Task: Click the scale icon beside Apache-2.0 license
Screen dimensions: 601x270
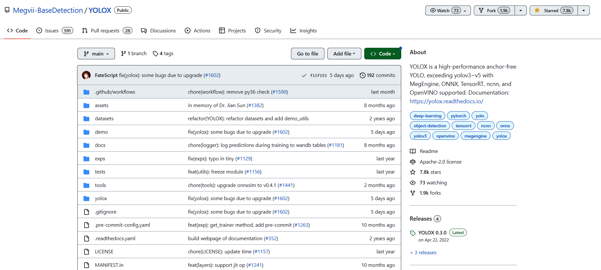Action: [413, 162]
